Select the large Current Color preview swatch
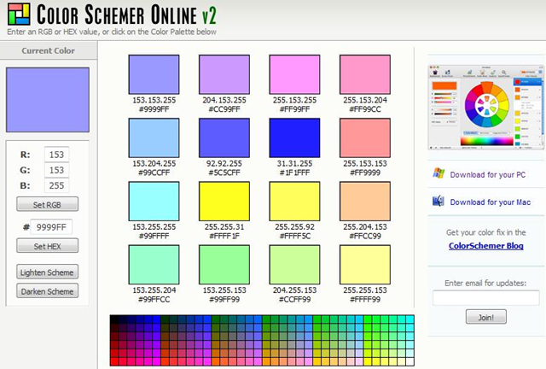 click(x=48, y=100)
